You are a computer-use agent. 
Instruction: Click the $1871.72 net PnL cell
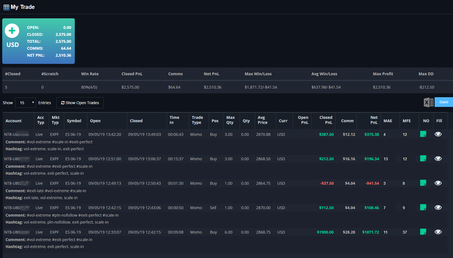click(x=371, y=232)
